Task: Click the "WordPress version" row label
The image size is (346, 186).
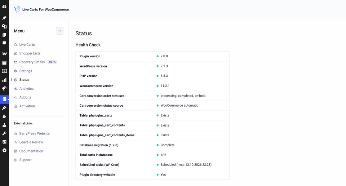Action: tap(93, 66)
